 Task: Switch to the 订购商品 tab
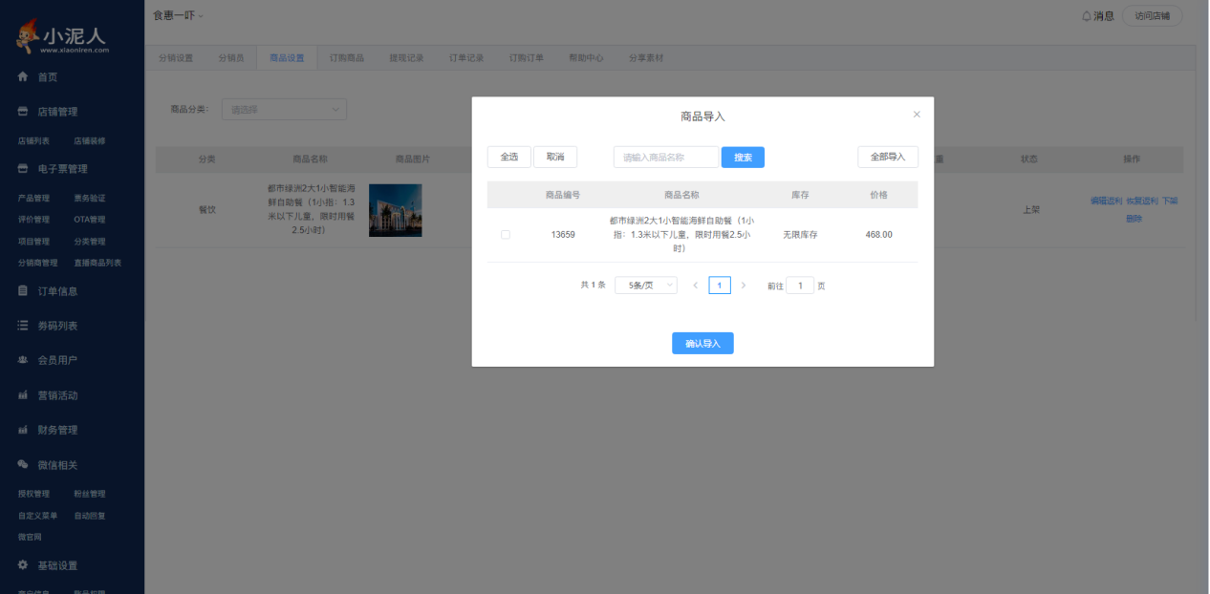347,58
